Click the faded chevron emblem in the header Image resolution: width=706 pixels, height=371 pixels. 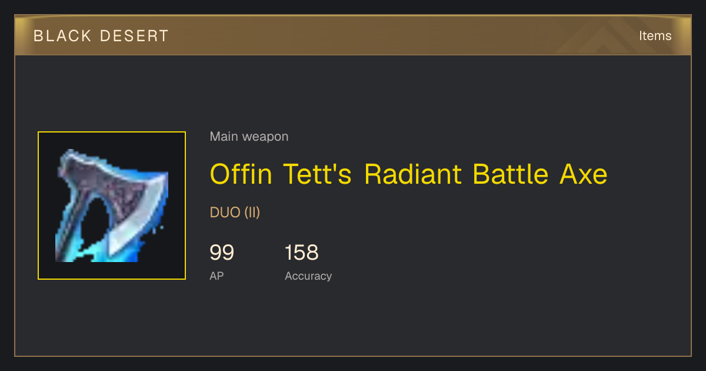[612, 35]
